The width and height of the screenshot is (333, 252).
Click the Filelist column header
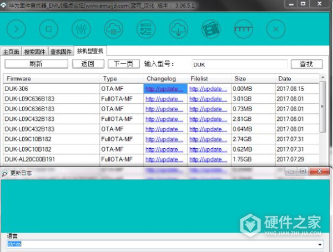pyautogui.click(x=209, y=79)
